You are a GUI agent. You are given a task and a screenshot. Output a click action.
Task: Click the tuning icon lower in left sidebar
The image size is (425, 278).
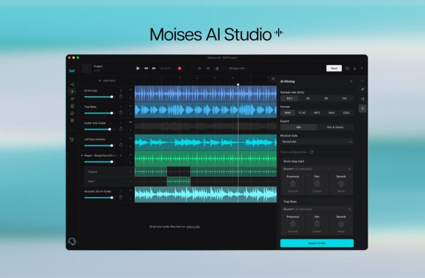[x=72, y=139]
